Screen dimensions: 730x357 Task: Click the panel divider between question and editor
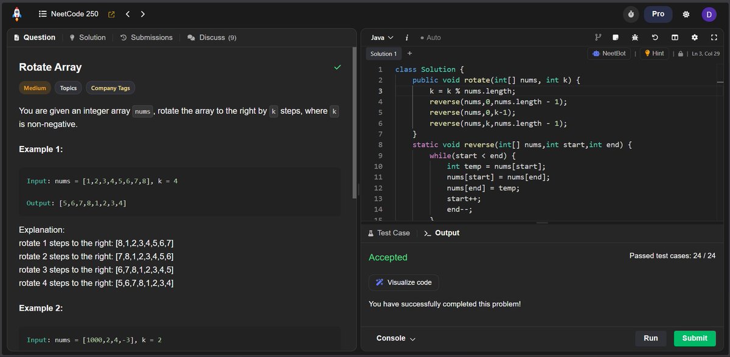point(359,189)
